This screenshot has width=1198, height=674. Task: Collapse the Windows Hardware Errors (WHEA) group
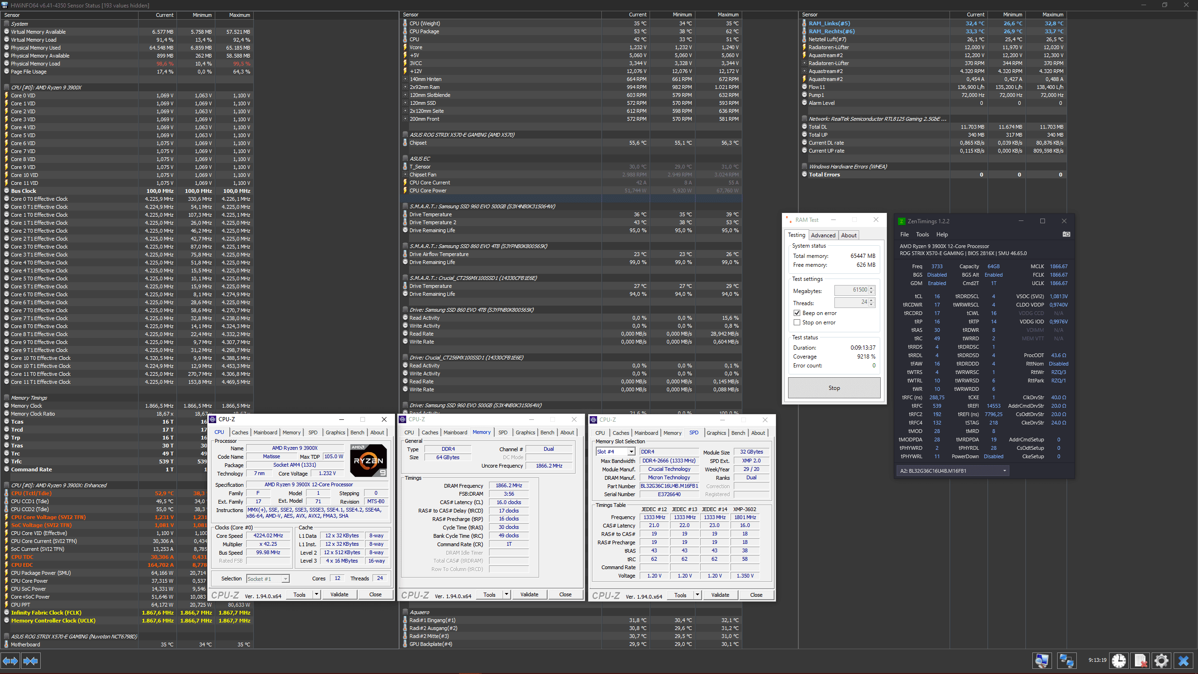(x=804, y=167)
